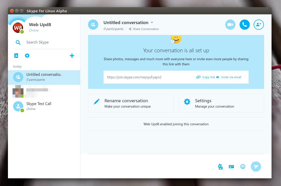
Task: Open Settings to manage your conversation
Action: point(221,103)
